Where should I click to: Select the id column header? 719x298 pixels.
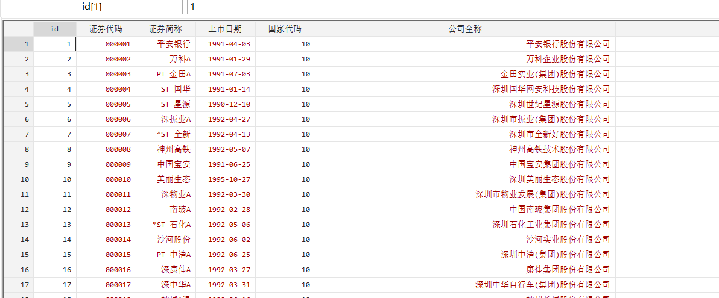coord(54,29)
